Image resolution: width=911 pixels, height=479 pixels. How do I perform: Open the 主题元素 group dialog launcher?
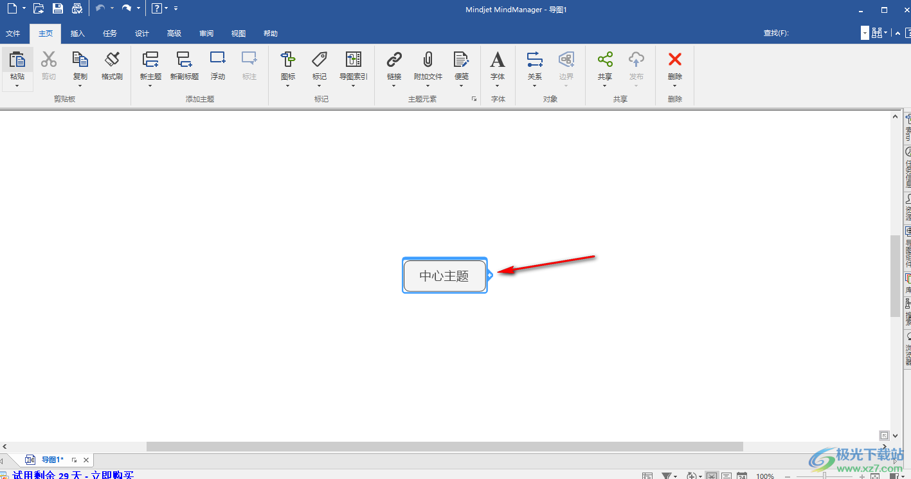pyautogui.click(x=474, y=99)
